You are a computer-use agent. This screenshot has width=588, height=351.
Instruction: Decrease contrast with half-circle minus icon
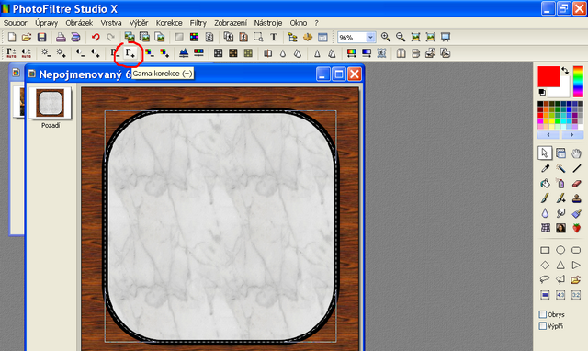tap(80, 53)
